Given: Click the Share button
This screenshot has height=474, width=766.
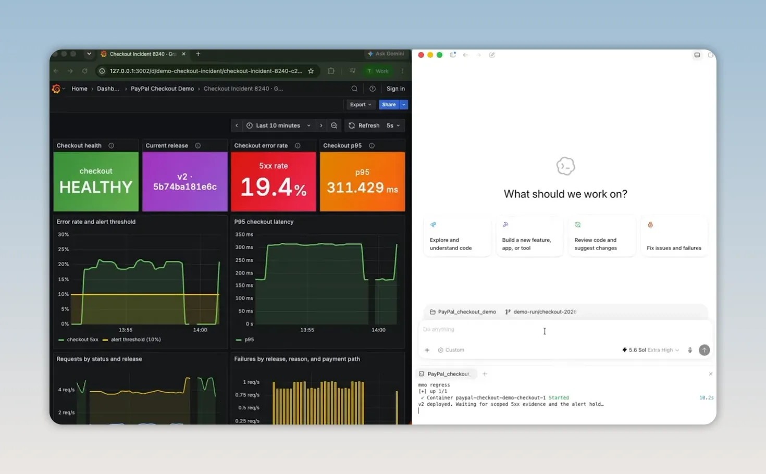Looking at the screenshot, I should (389, 105).
